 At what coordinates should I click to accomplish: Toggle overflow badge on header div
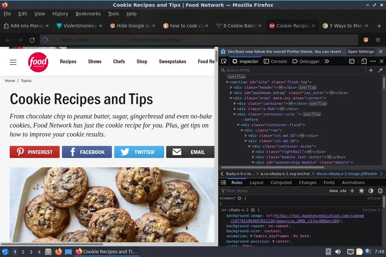308,87
